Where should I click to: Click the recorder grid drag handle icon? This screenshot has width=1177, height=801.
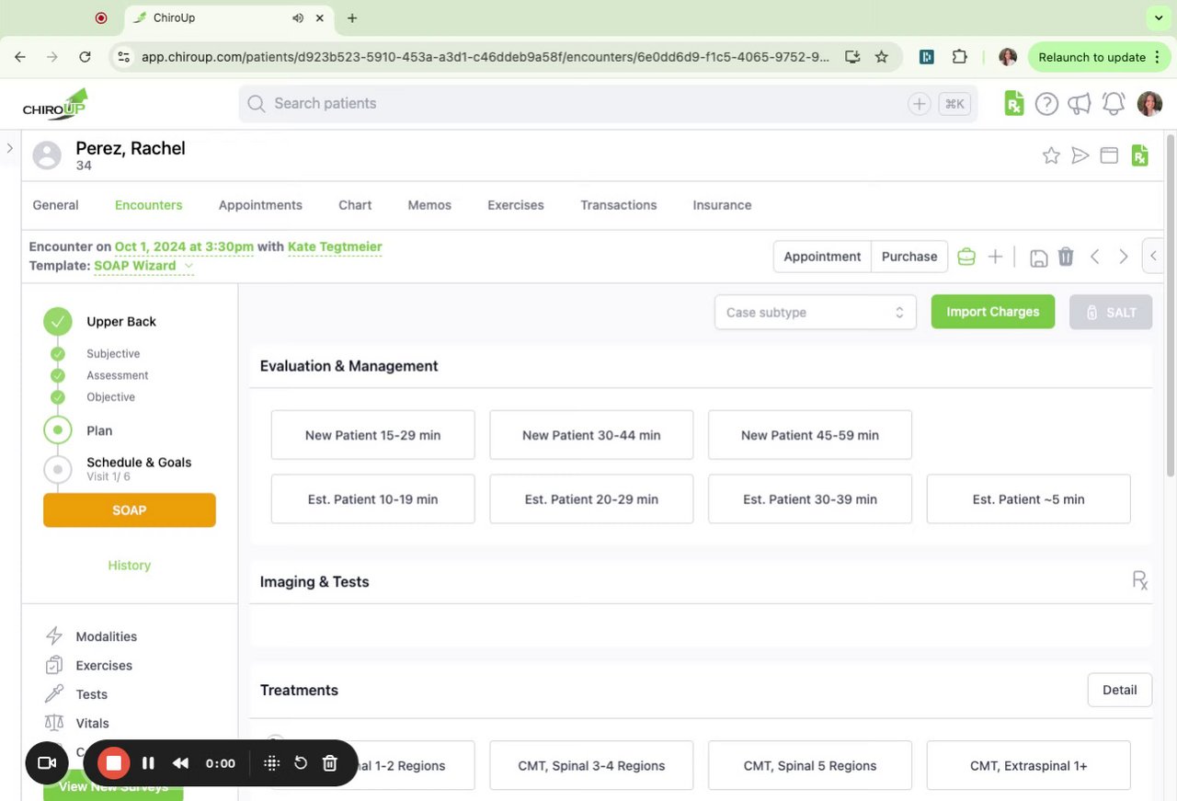tap(271, 763)
